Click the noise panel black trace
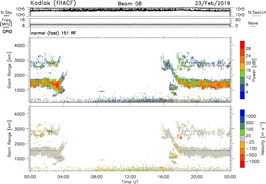 click(x=130, y=10)
